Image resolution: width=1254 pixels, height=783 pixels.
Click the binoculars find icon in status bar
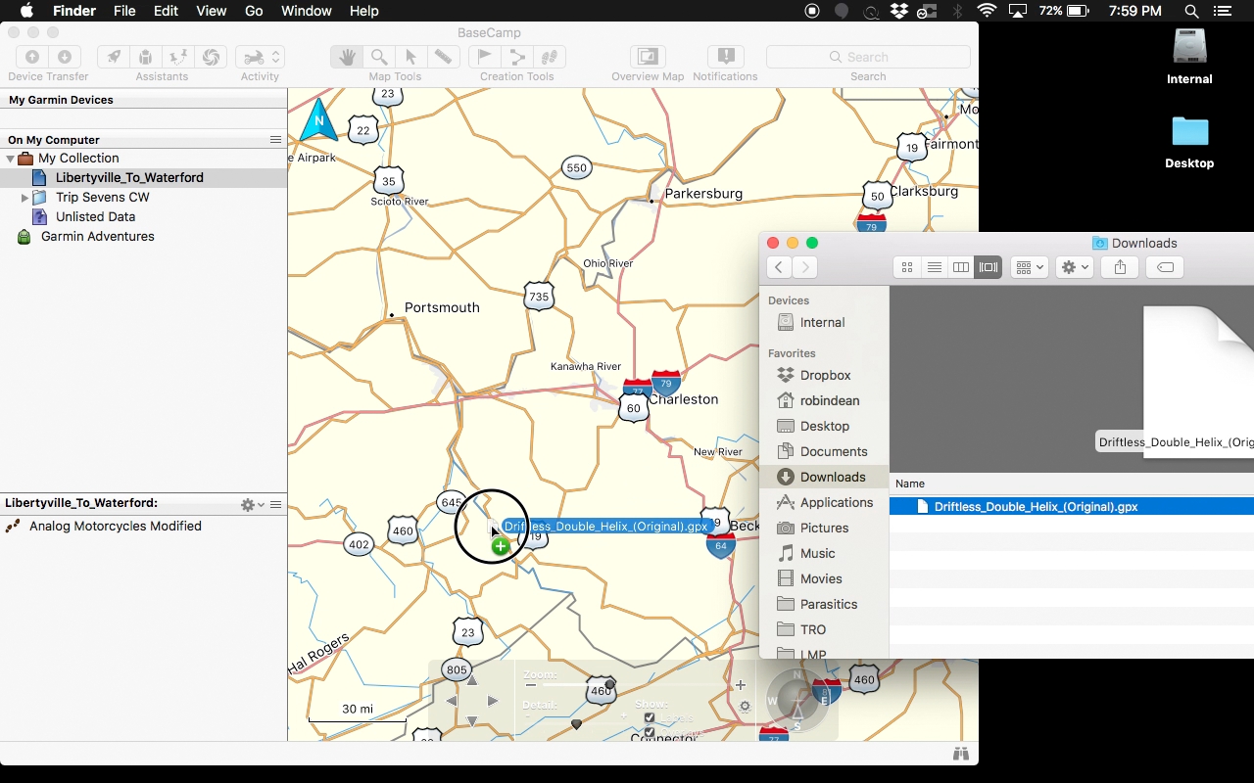click(x=961, y=754)
